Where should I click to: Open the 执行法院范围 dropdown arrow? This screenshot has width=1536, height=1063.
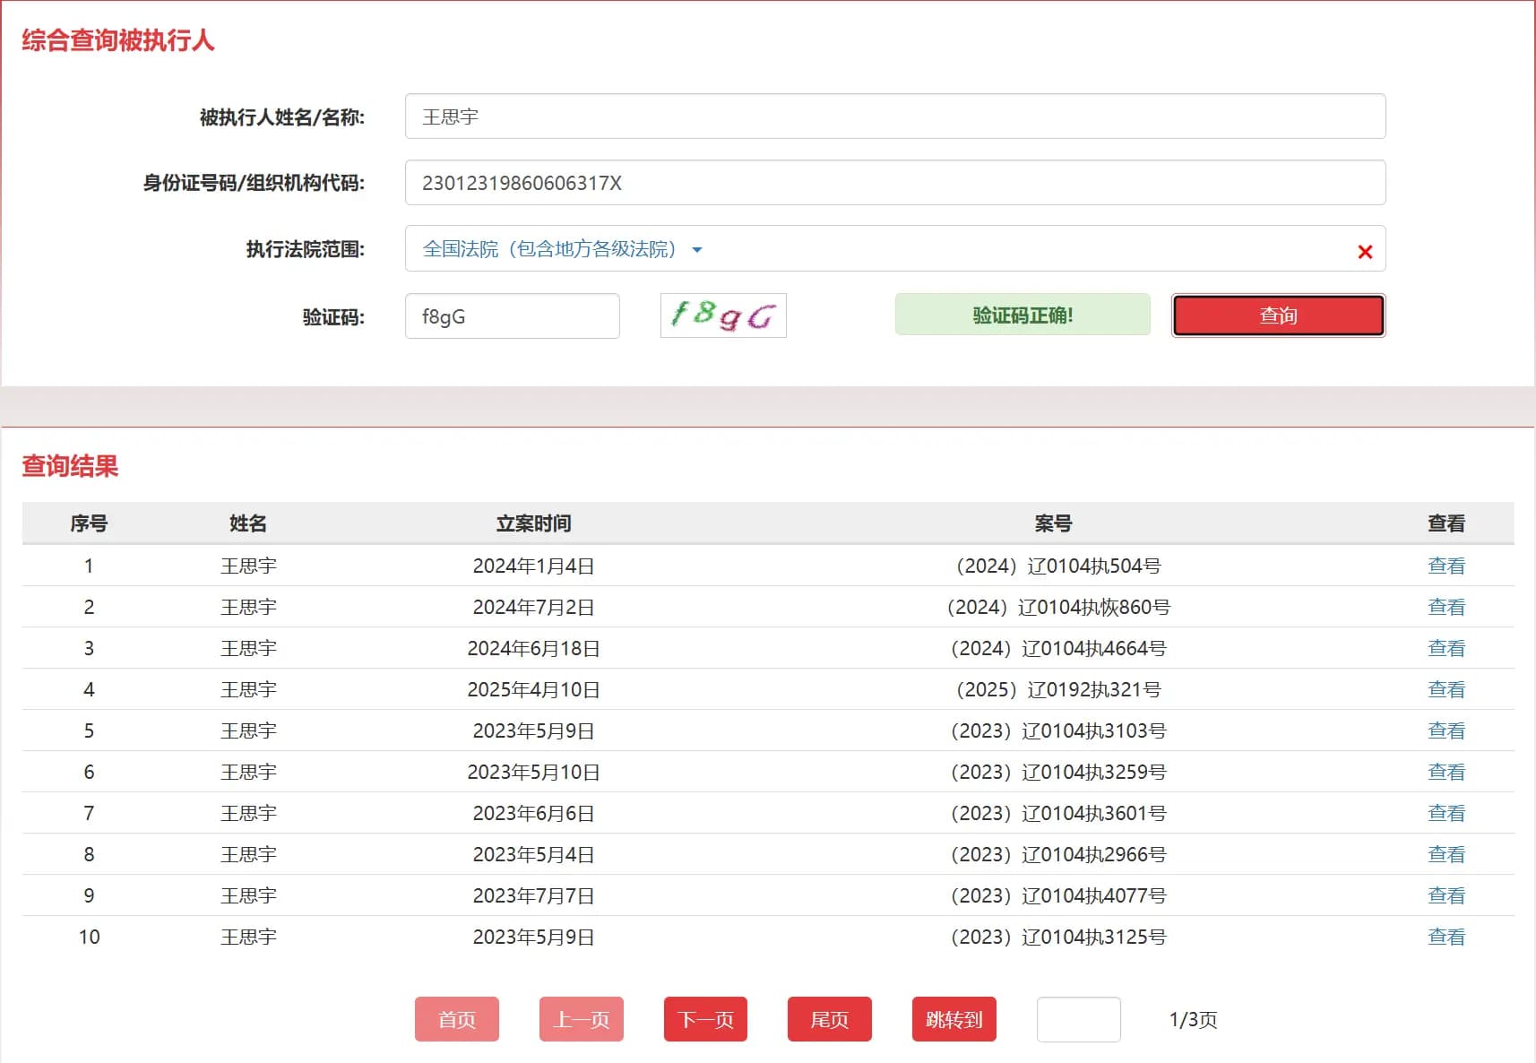[698, 251]
